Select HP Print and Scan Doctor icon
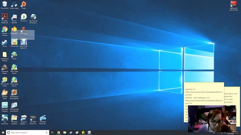Viewport: 241px width, 135px height. click(14, 107)
